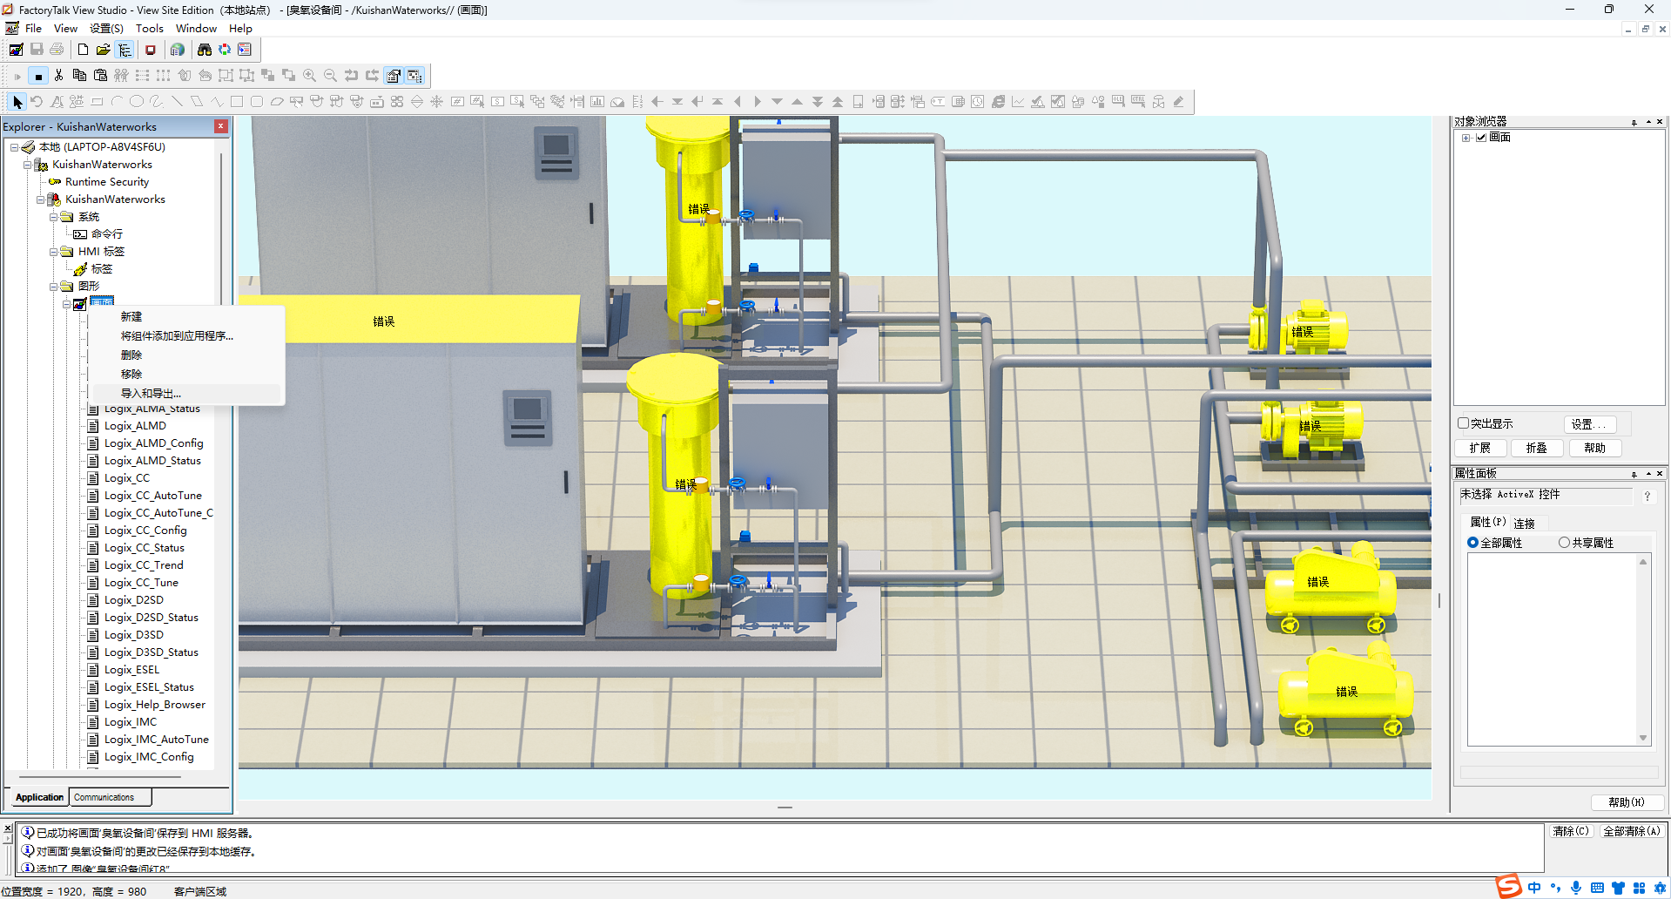This screenshot has width=1671, height=899.
Task: Click the Print toolbar icon
Action: click(57, 50)
